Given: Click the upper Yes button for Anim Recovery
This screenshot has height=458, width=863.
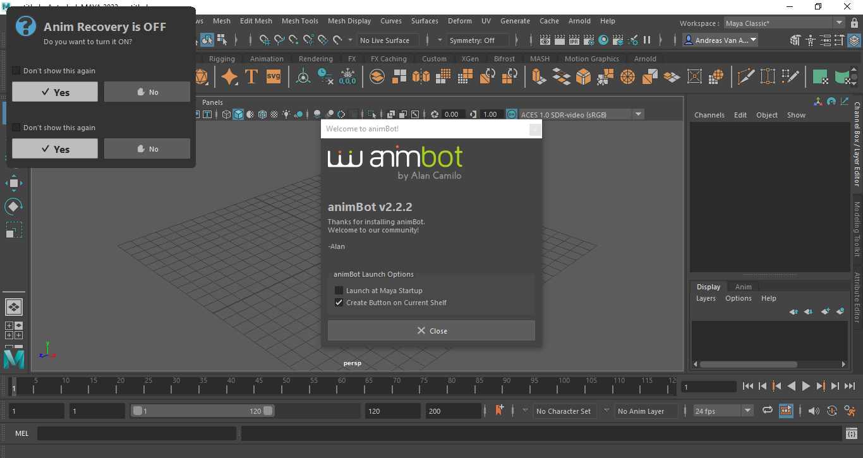Looking at the screenshot, I should coord(55,92).
